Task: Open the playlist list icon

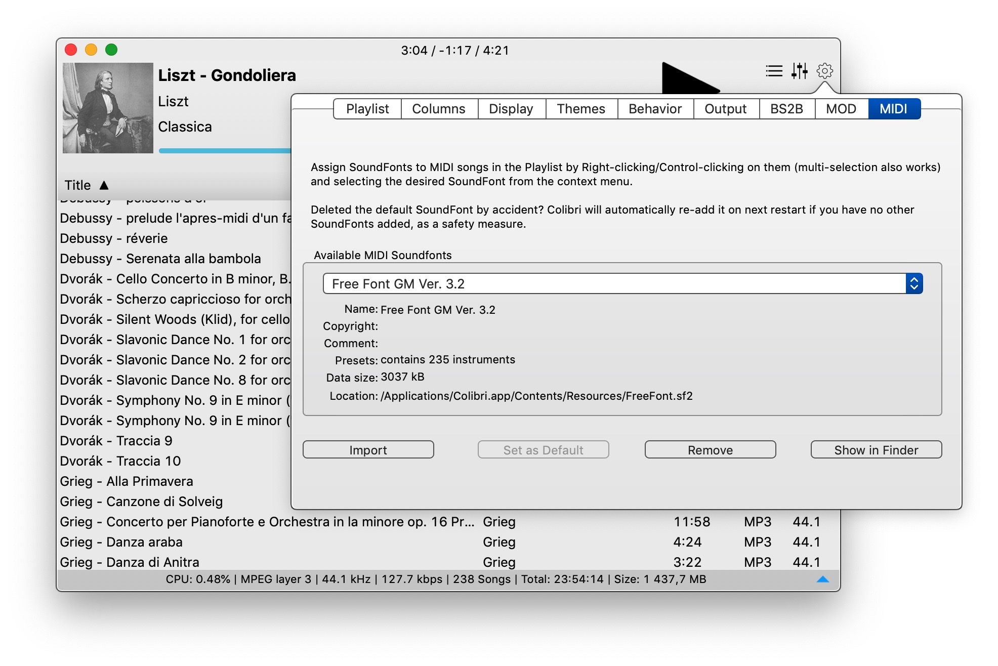Action: [774, 71]
